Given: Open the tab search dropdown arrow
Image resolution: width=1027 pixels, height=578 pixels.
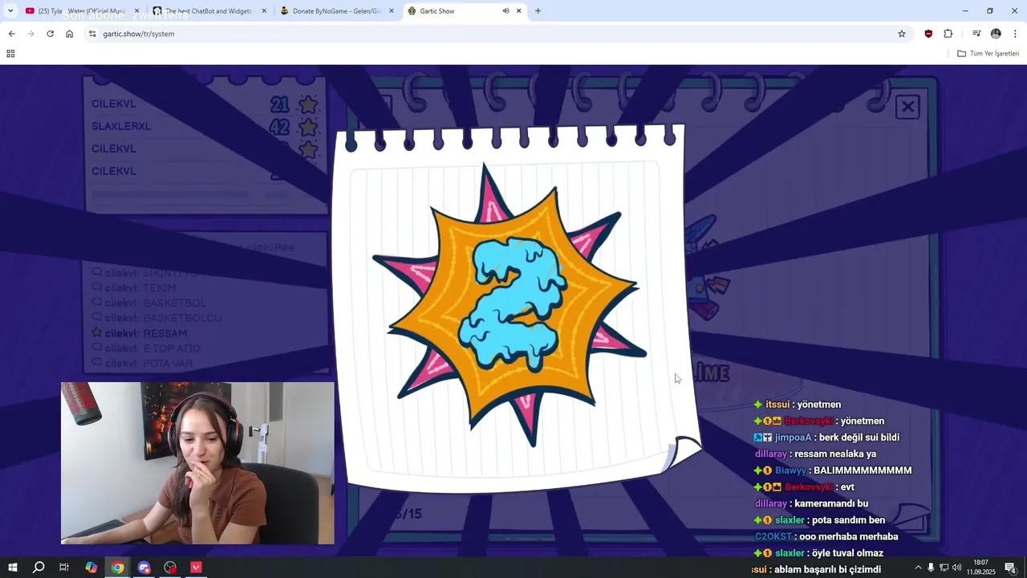Looking at the screenshot, I should pyautogui.click(x=10, y=10).
